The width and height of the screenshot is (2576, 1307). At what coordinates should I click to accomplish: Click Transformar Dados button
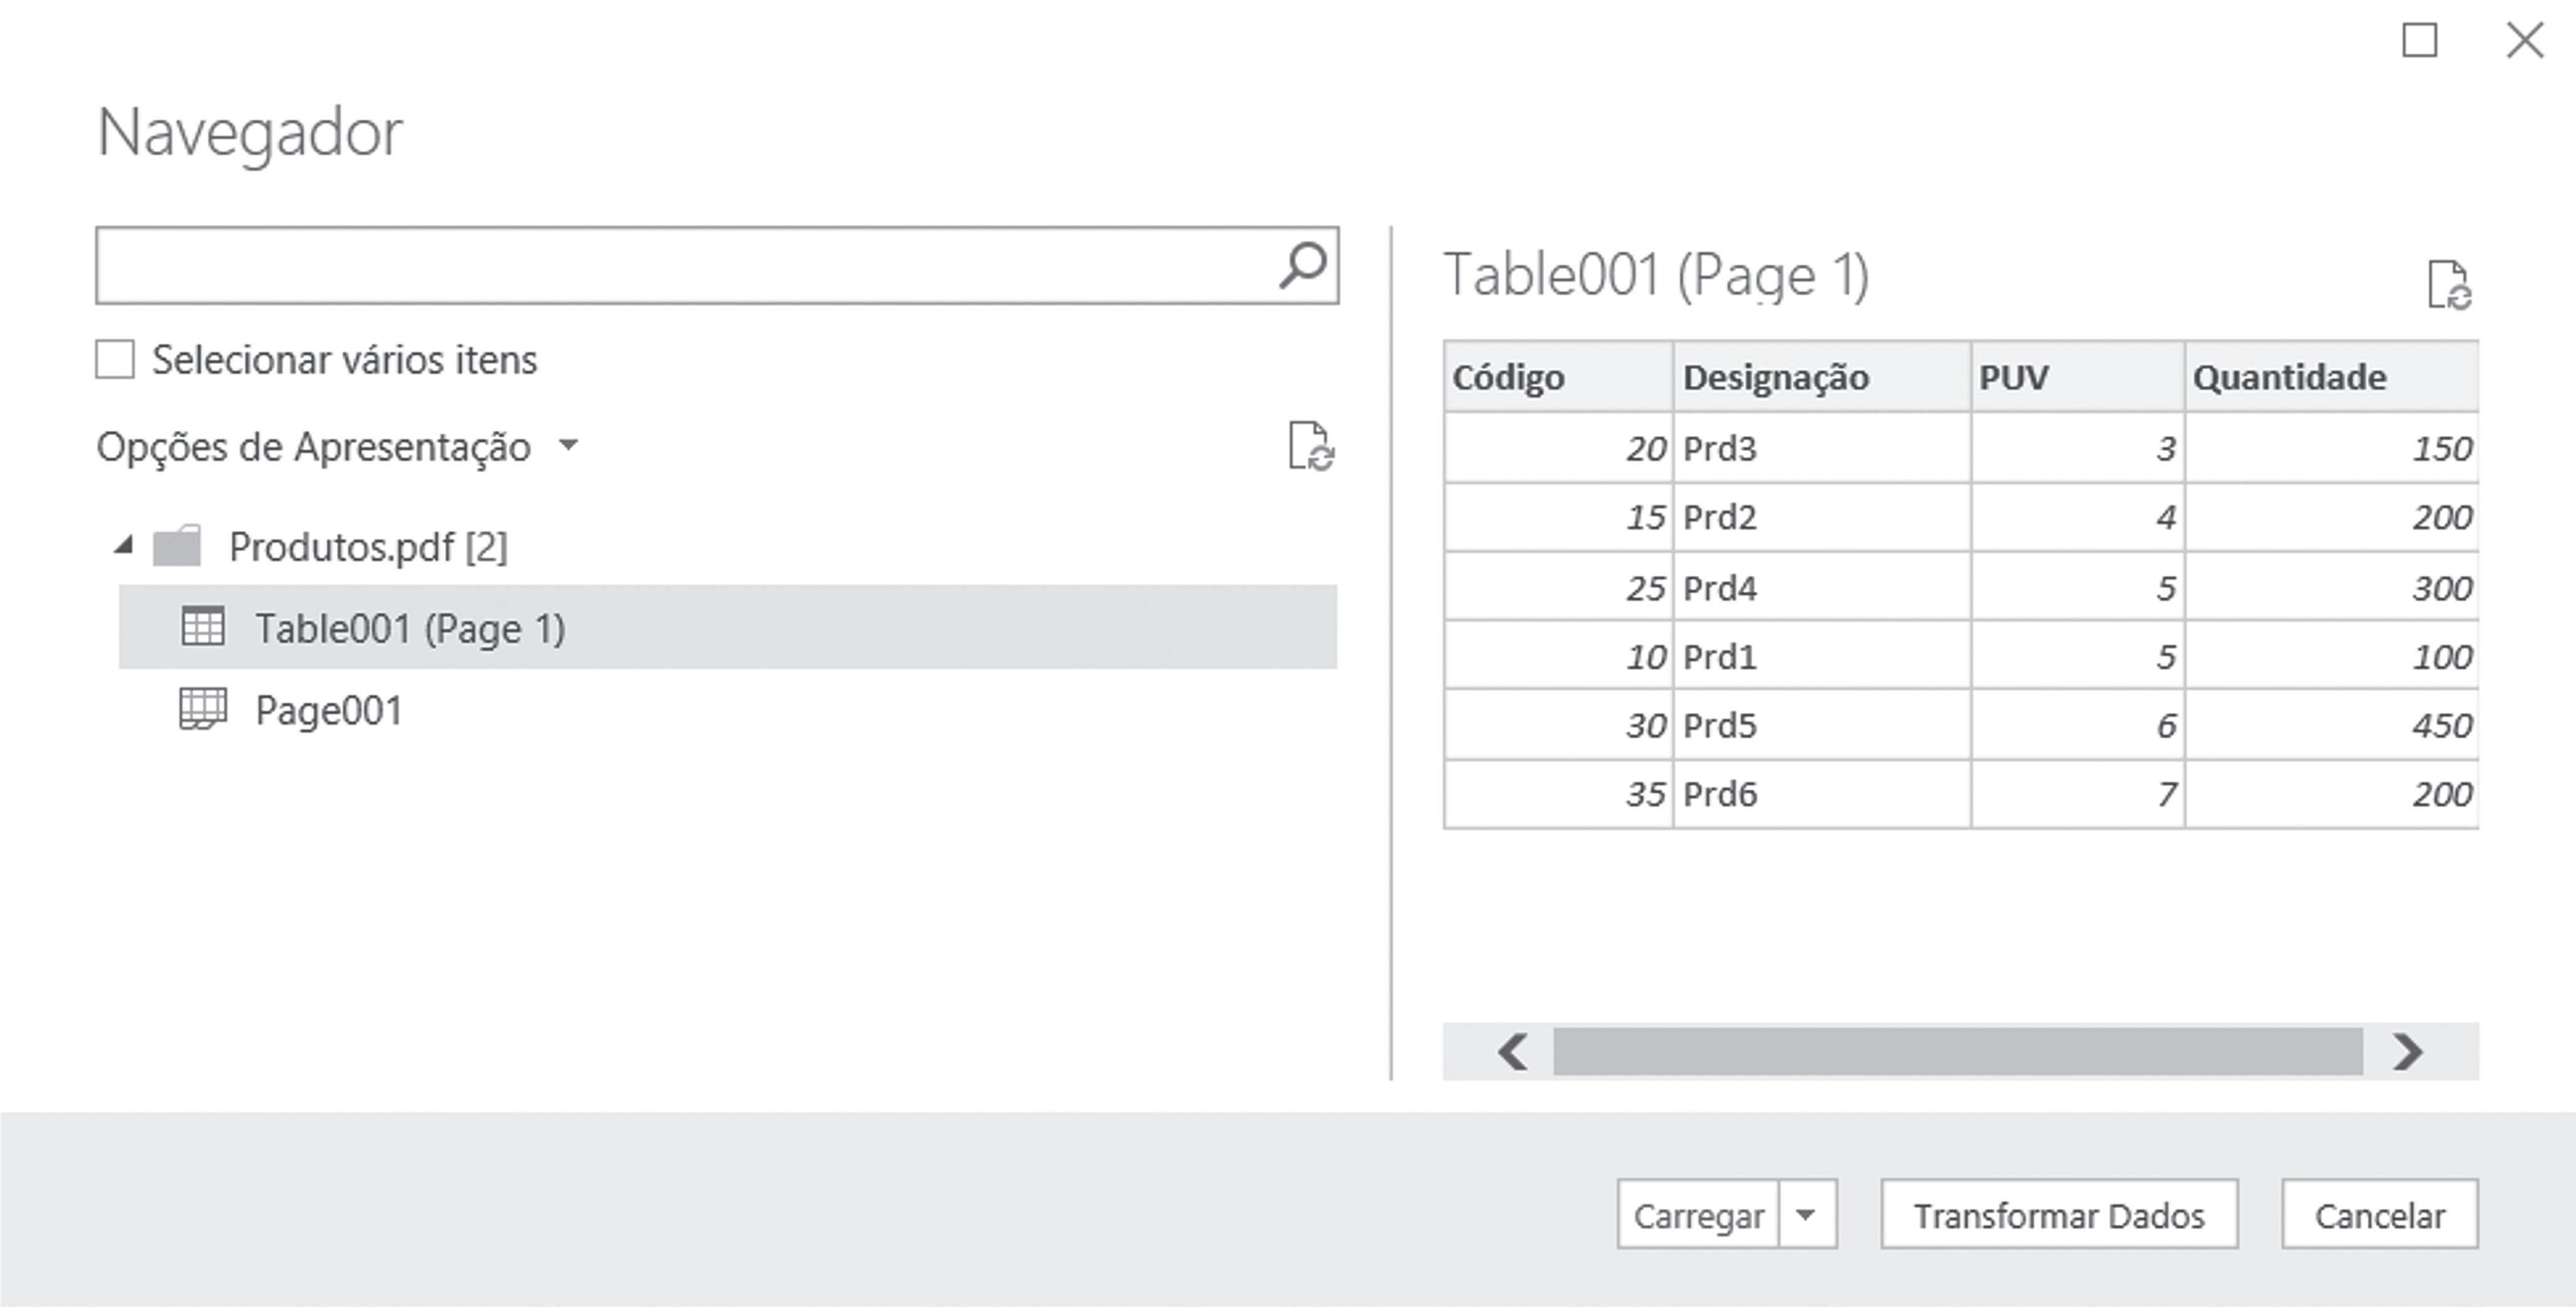(2059, 1214)
